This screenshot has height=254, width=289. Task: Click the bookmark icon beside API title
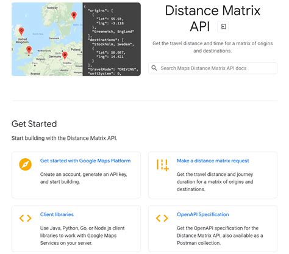point(223,27)
